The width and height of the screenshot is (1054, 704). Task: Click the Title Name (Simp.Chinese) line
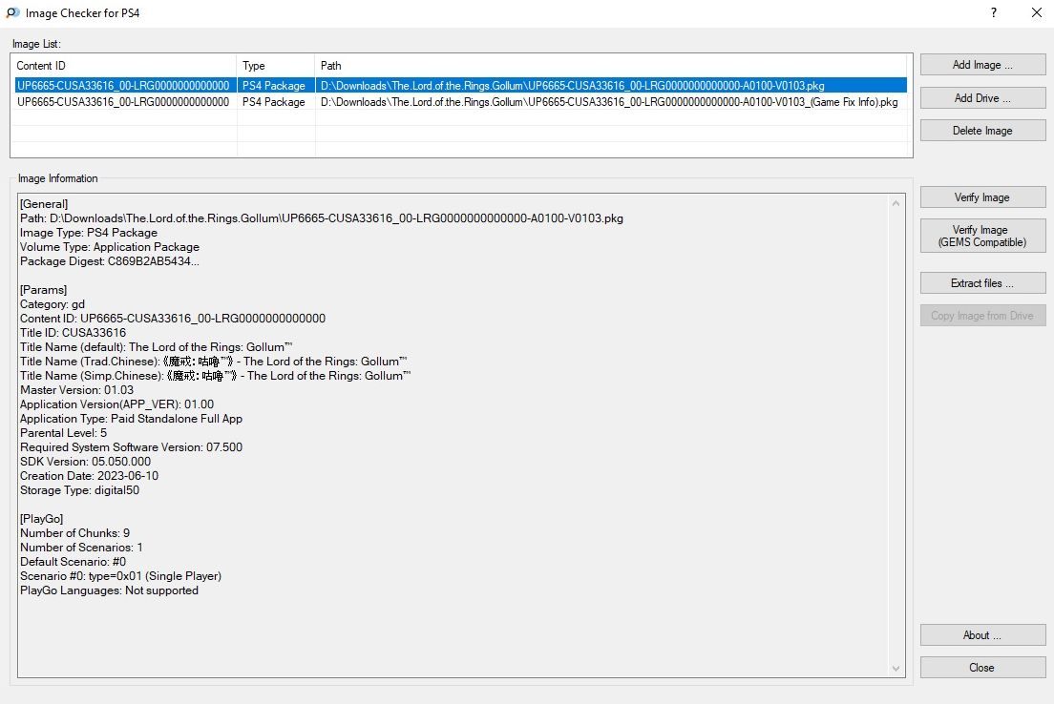(216, 376)
